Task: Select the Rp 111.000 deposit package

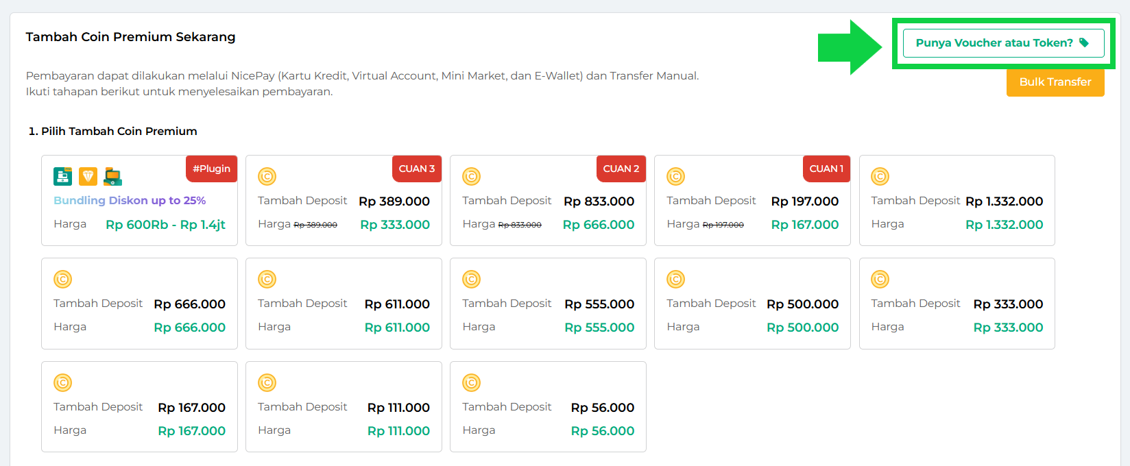Action: coord(344,407)
